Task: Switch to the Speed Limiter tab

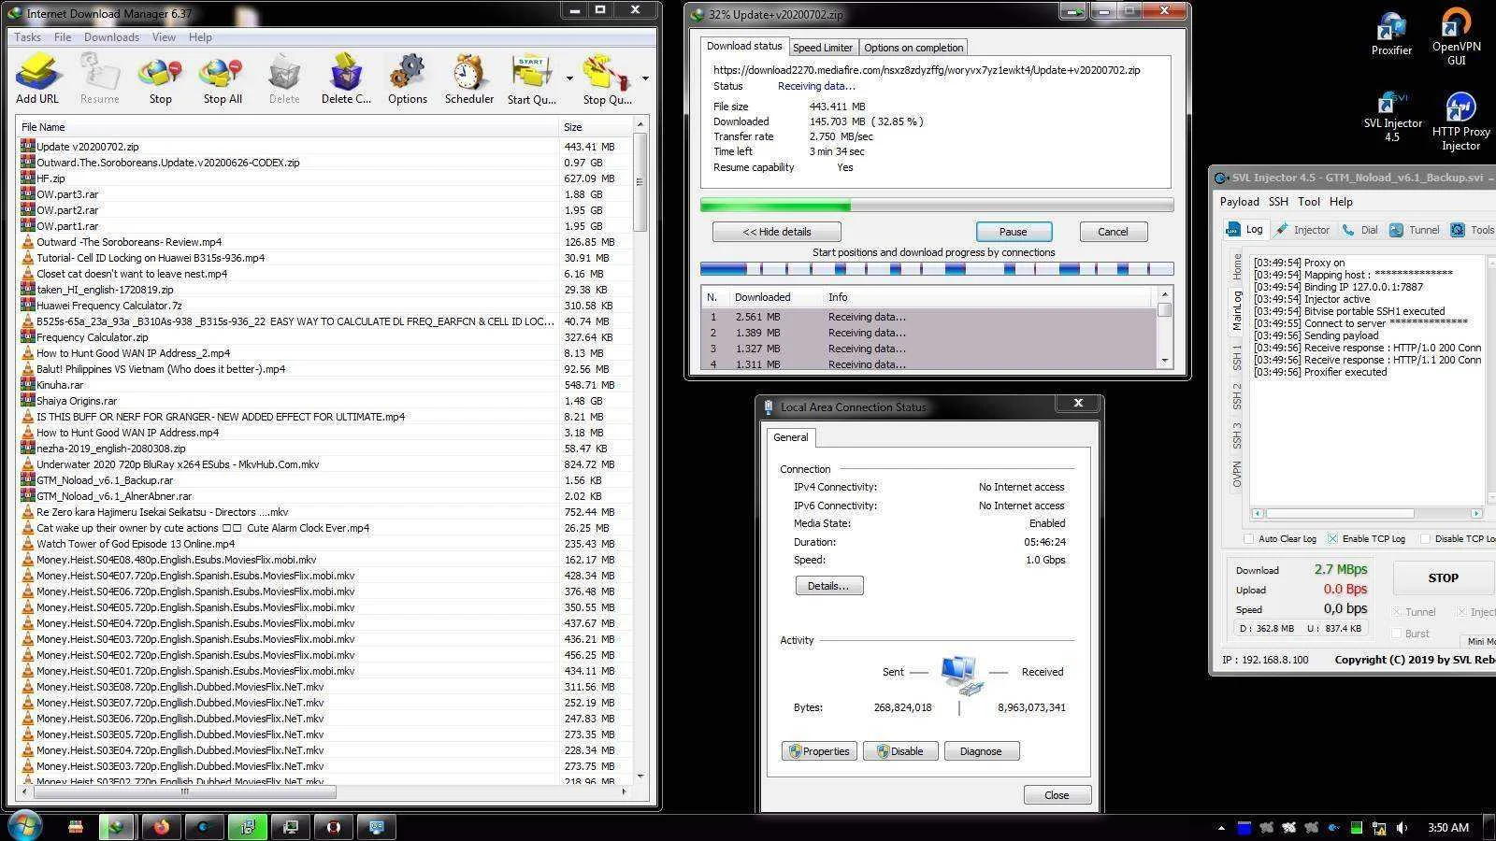Action: click(823, 48)
